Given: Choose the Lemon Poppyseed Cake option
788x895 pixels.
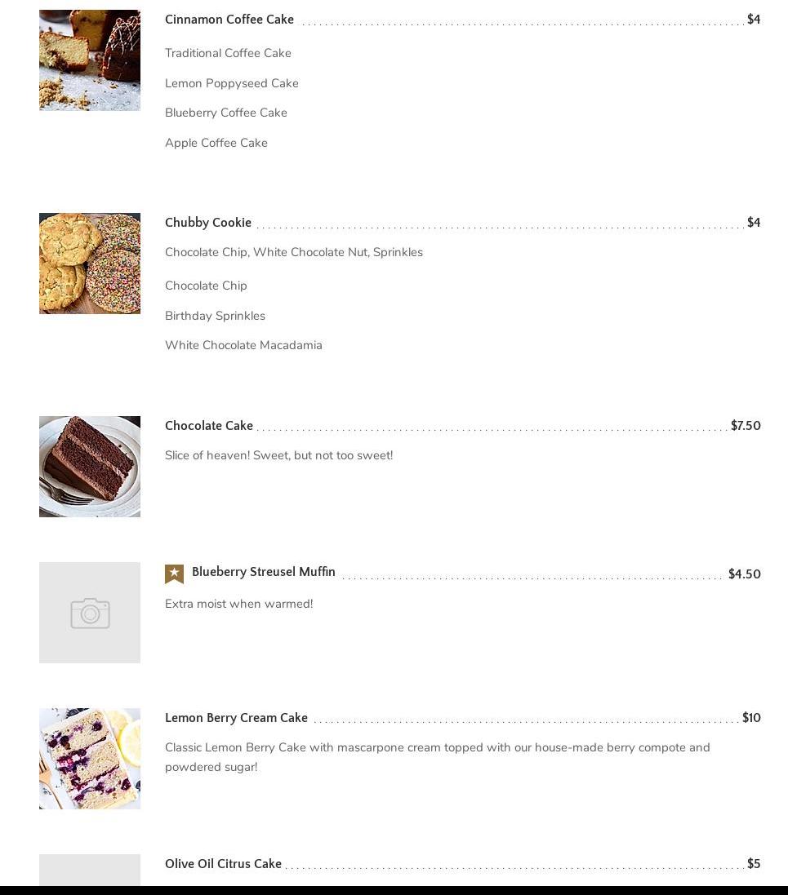Looking at the screenshot, I should pyautogui.click(x=231, y=83).
